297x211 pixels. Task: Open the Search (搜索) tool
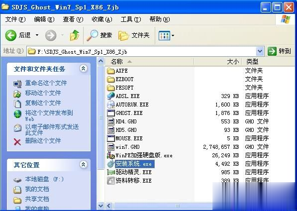point(99,35)
